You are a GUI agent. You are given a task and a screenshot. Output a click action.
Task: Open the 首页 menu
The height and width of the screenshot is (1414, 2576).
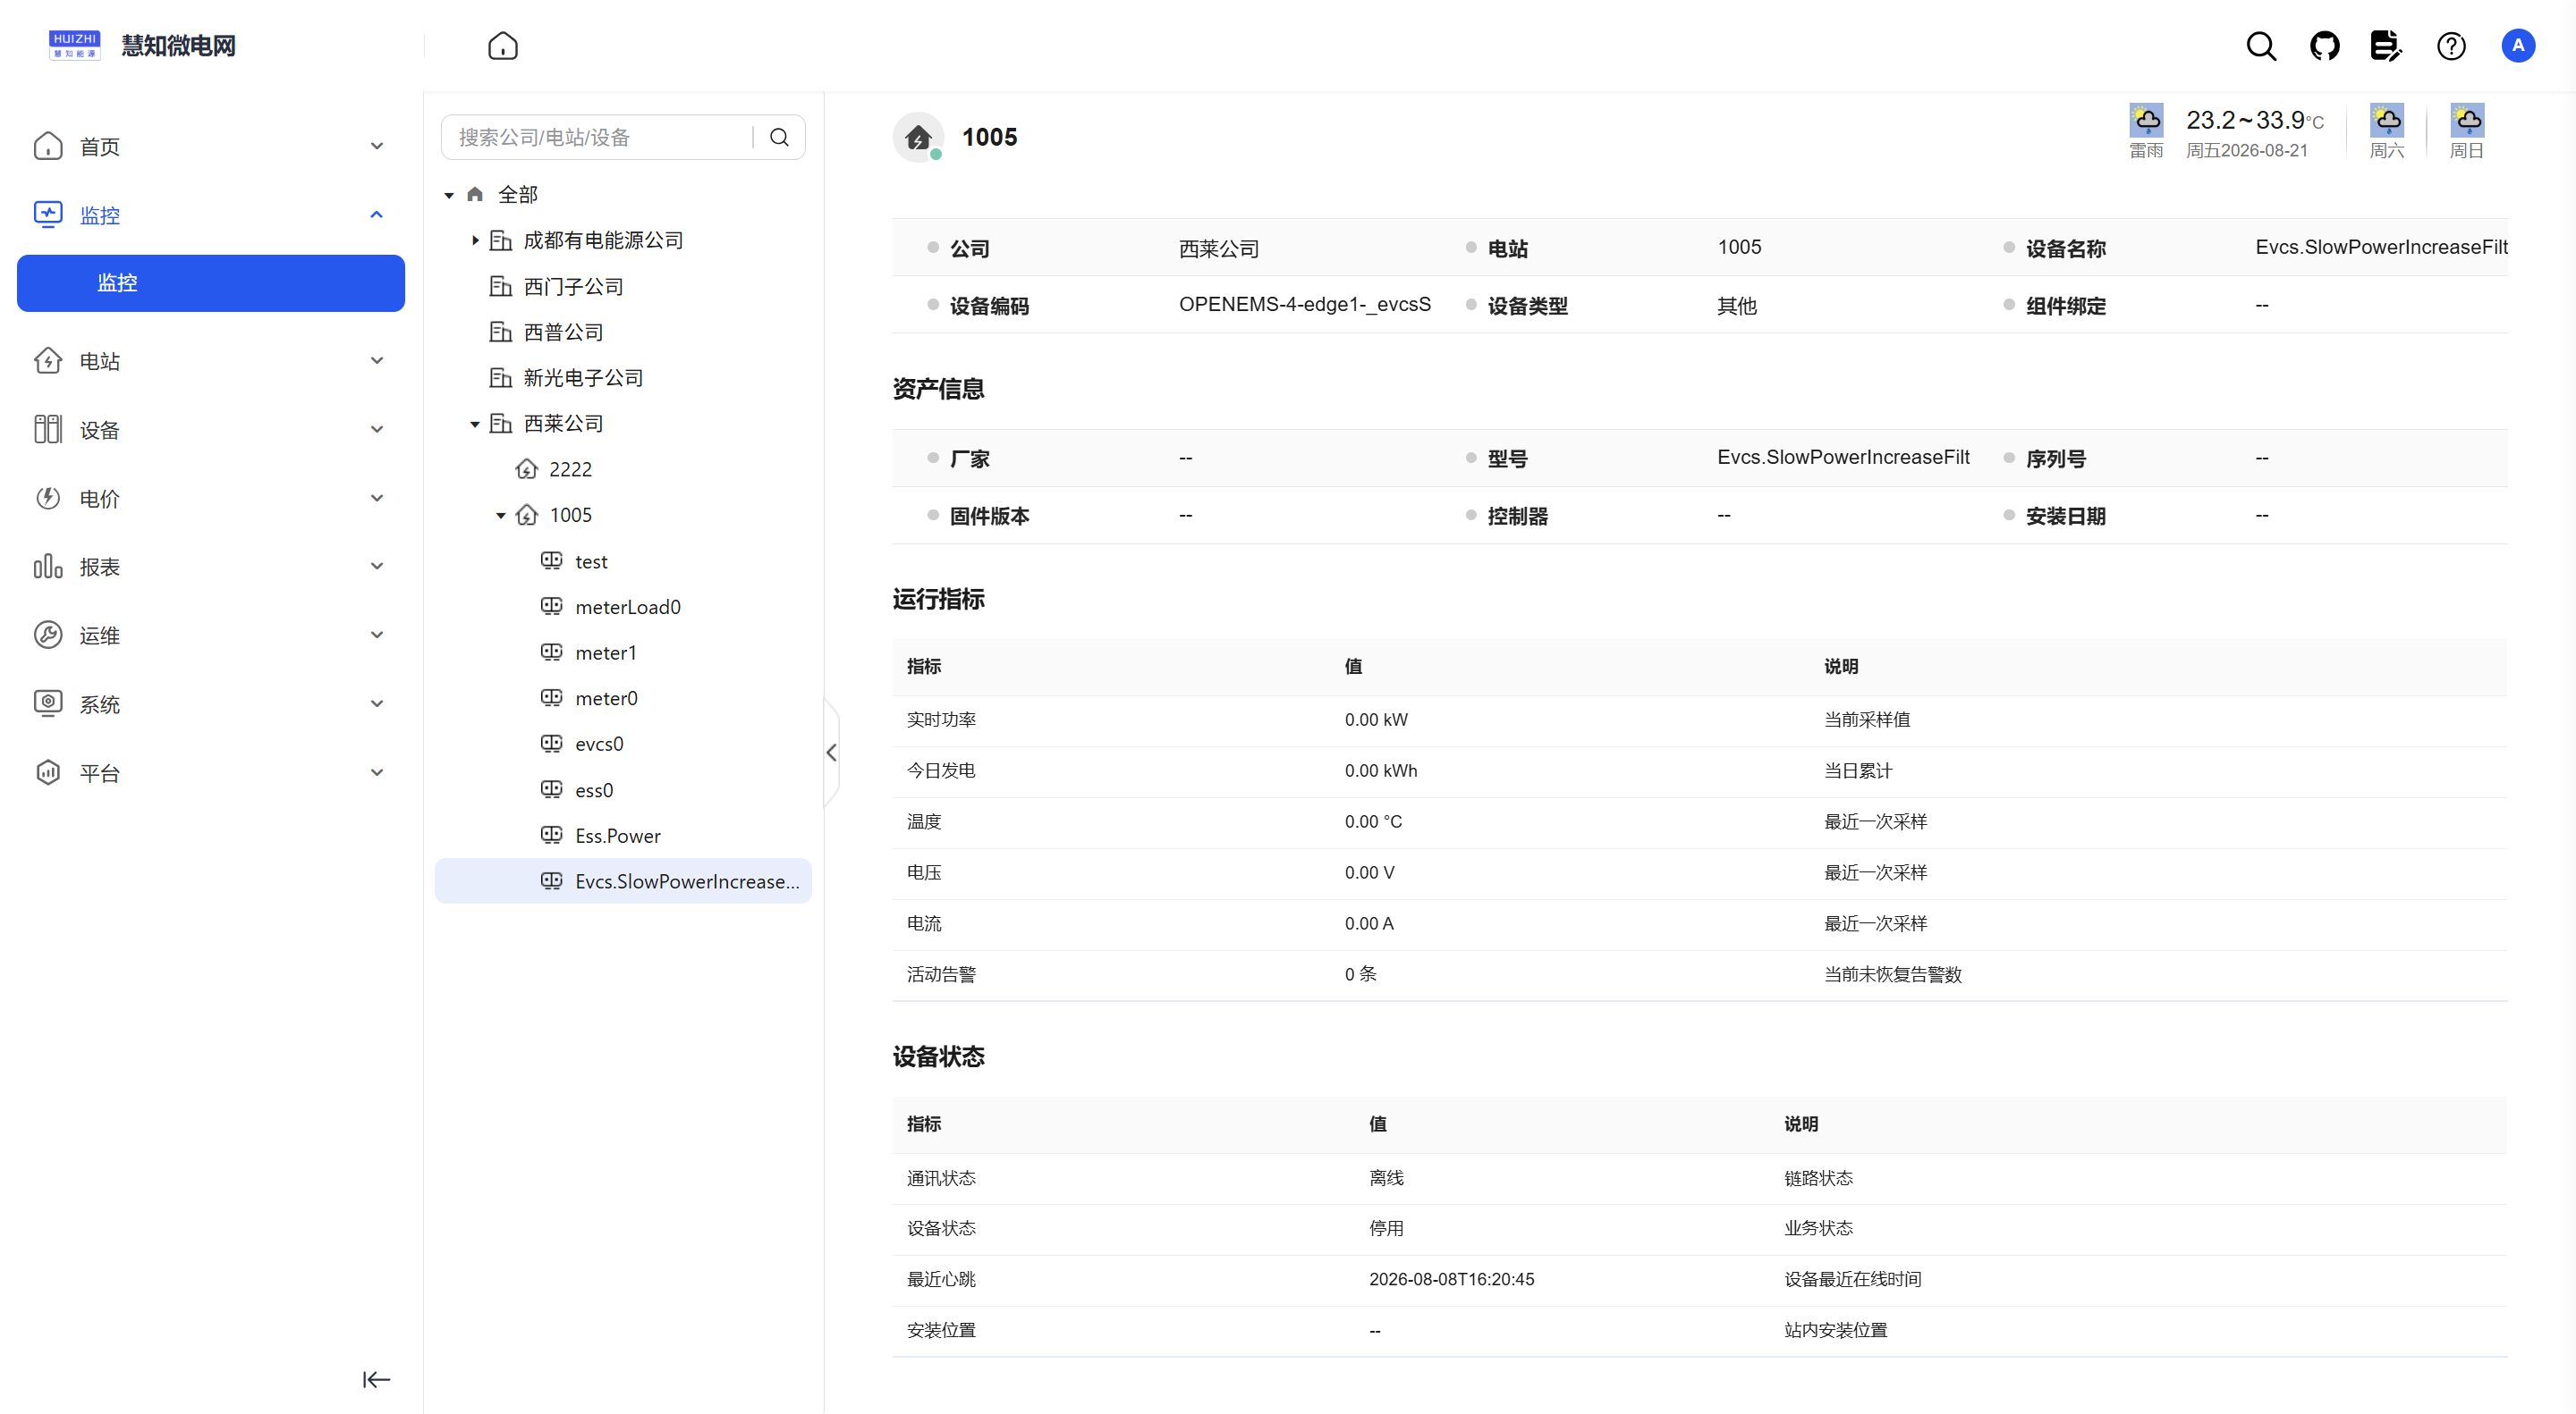pos(211,147)
